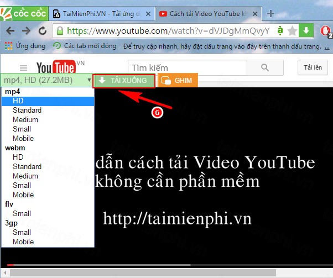Go back with the browser back arrow

[10, 31]
